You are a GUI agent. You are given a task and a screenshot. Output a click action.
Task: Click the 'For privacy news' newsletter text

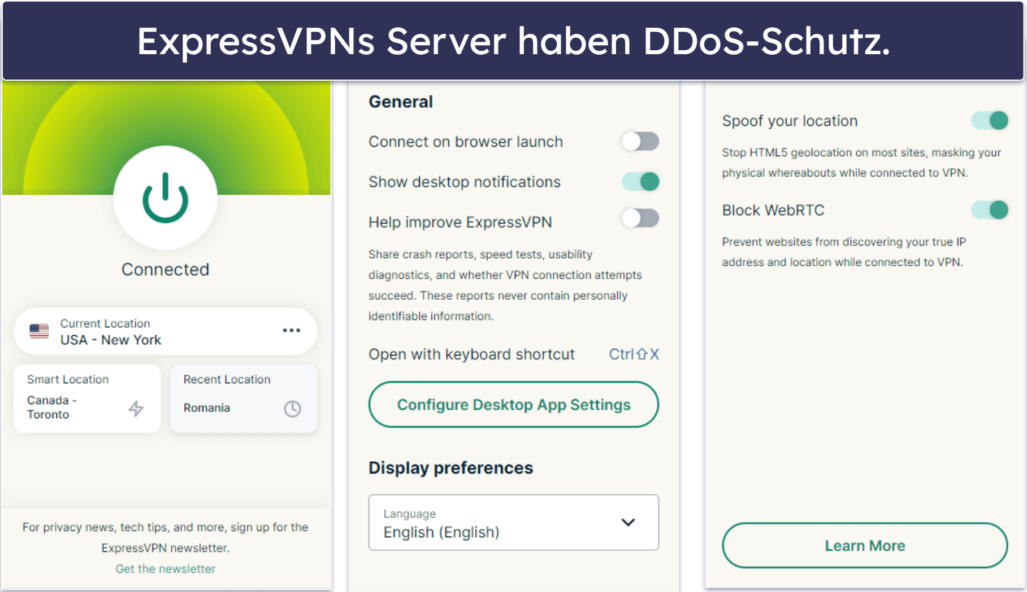tap(165, 537)
